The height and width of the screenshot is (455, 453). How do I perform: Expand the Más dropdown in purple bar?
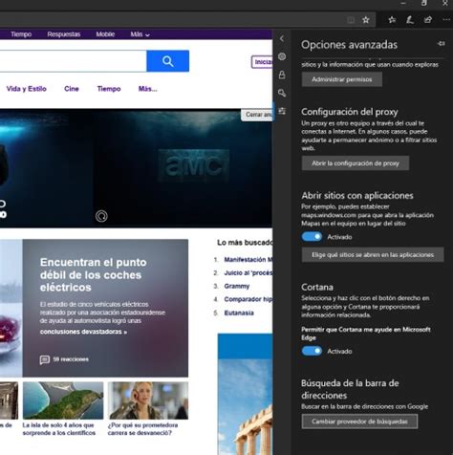pyautogui.click(x=140, y=34)
